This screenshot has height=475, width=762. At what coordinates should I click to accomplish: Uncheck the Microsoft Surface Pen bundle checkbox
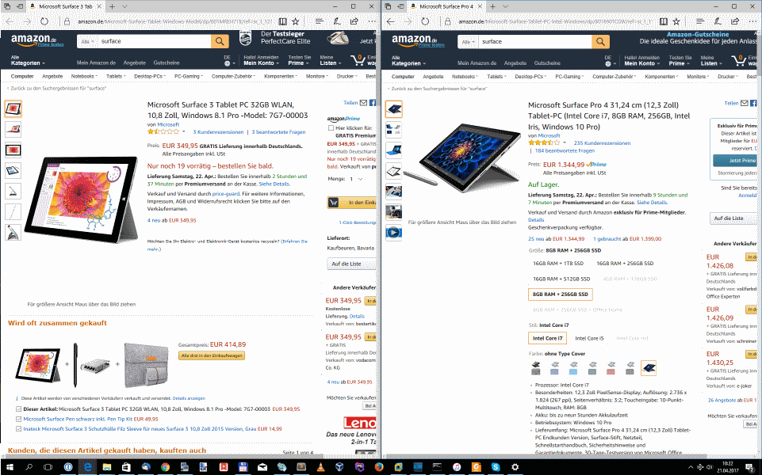tap(18, 419)
